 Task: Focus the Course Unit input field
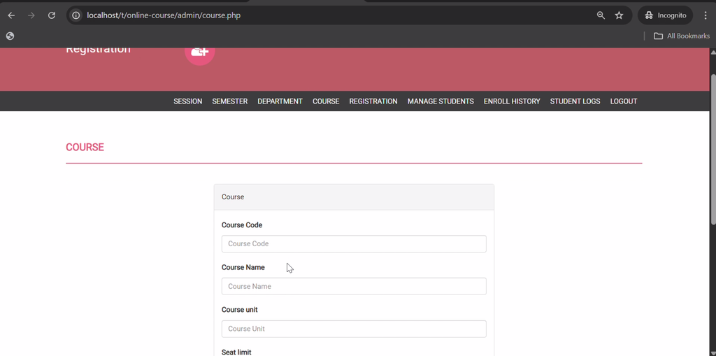tap(354, 329)
